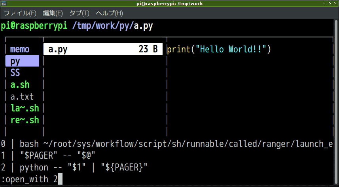Open the 編集(E) menu
Viewport: 339px width, 187px height.
click(53, 13)
